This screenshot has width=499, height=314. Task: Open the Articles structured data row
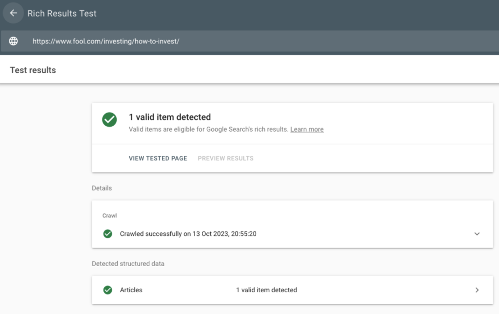click(292, 290)
